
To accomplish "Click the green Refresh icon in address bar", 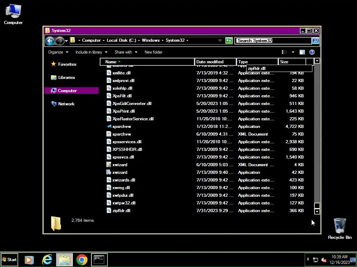I will point(229,41).
